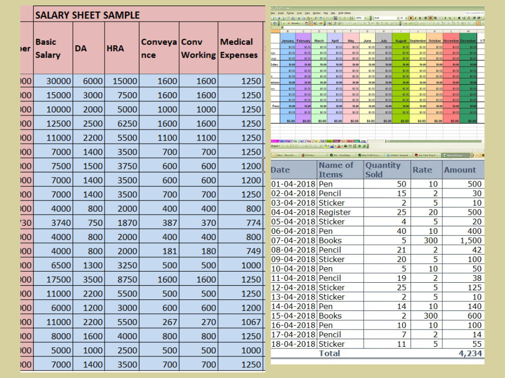Switch to the Mar sheet tab
505x378 pixels.
(295, 141)
